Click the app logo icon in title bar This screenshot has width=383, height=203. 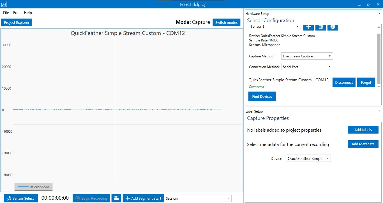(x=4, y=4)
